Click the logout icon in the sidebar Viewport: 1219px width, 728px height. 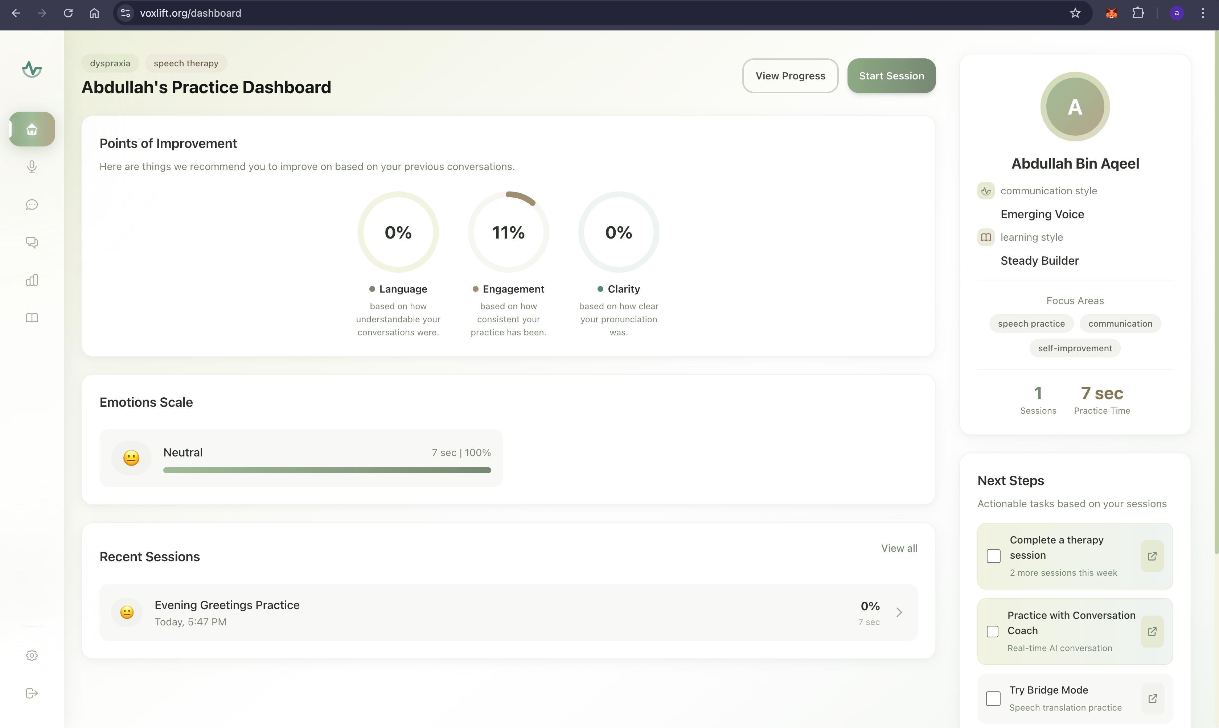coord(32,693)
